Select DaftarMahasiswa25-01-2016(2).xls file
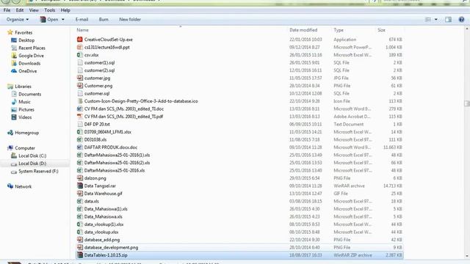This screenshot has height=264, width=470. click(x=117, y=163)
